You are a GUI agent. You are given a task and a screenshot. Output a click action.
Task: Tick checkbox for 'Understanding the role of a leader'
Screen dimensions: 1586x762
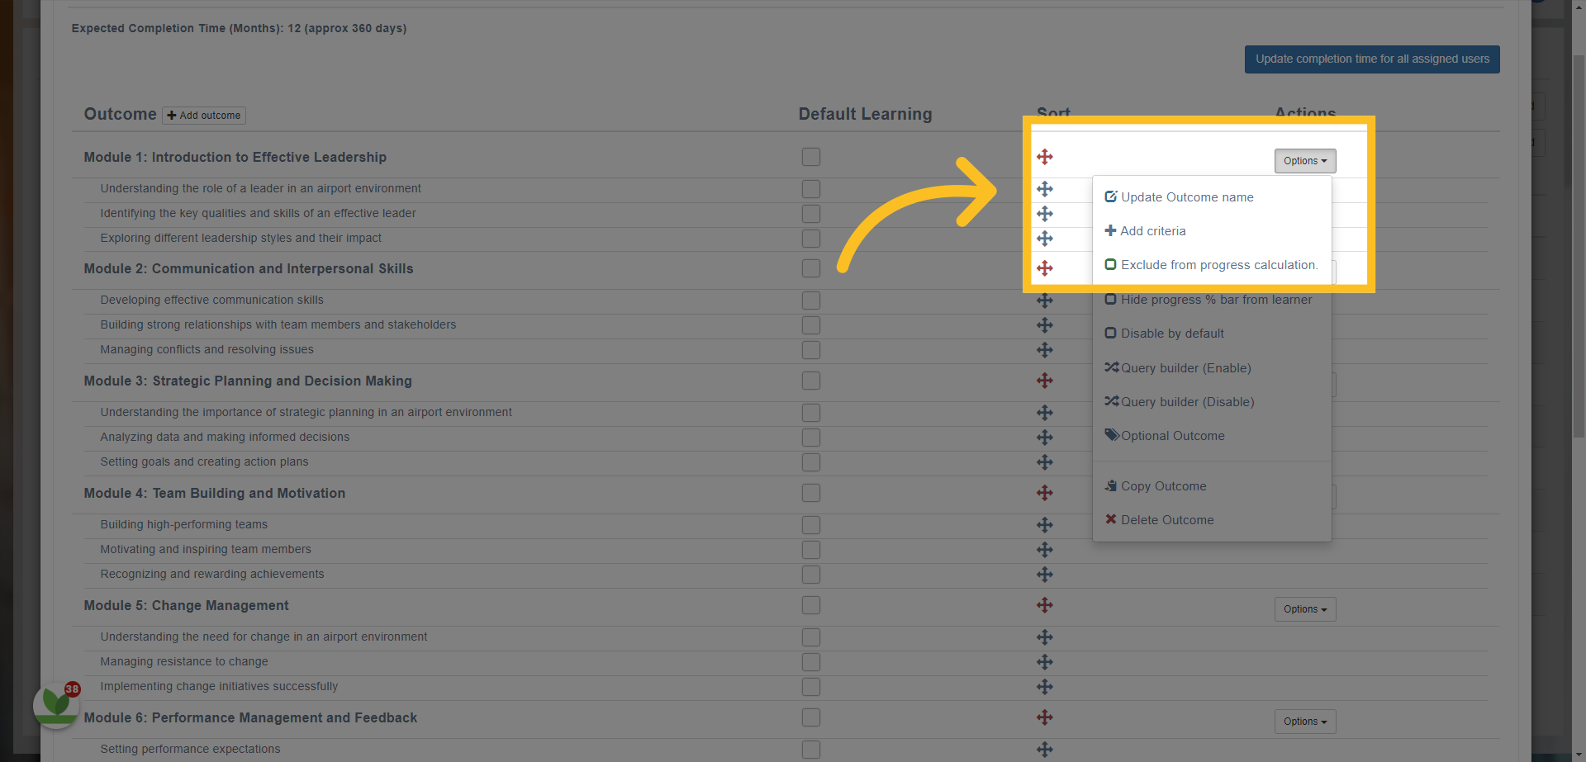811,189
